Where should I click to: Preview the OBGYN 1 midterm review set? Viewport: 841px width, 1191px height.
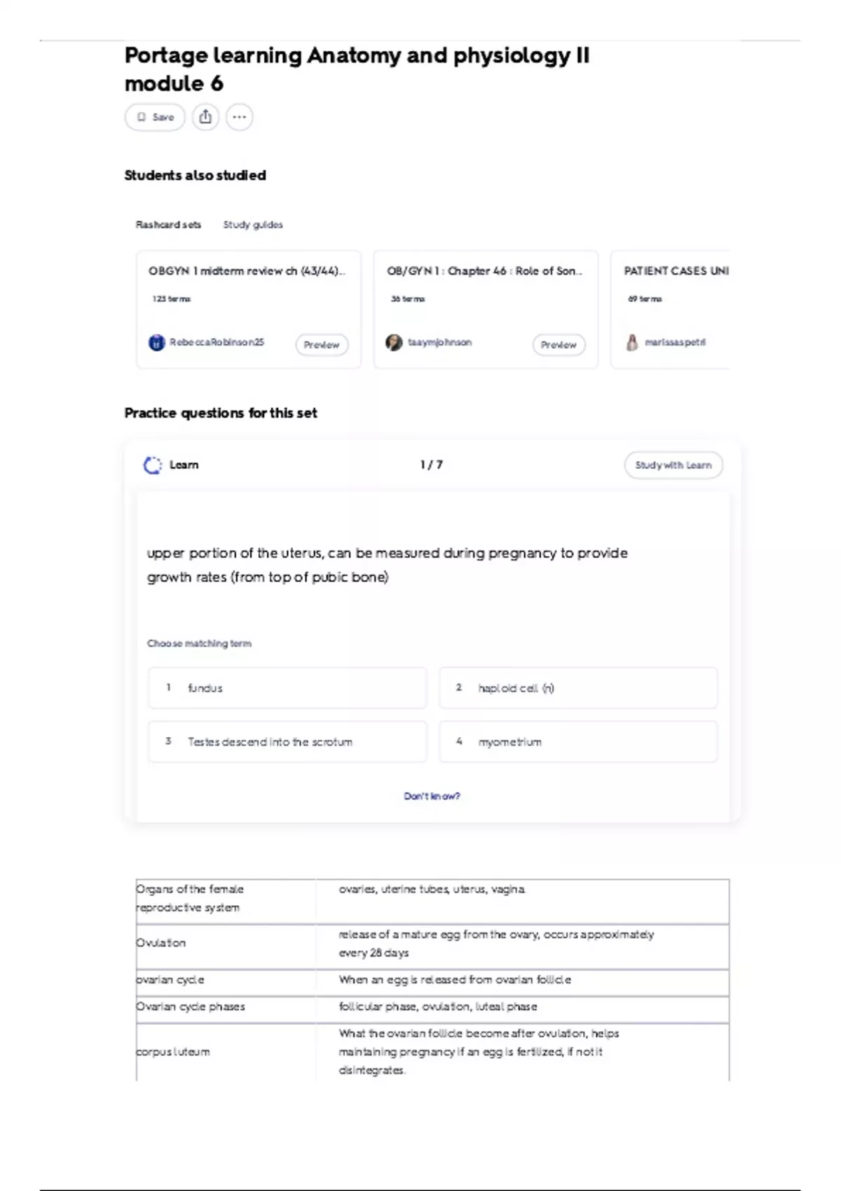click(x=322, y=345)
